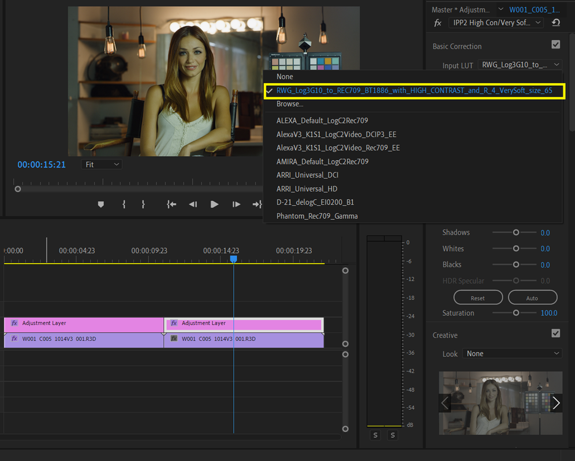This screenshot has height=461, width=575.
Task: Click fx badge on second W001 C005 R3D clip
Action: click(174, 339)
